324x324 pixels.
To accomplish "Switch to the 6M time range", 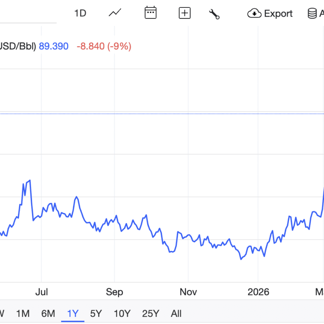I will point(48,313).
